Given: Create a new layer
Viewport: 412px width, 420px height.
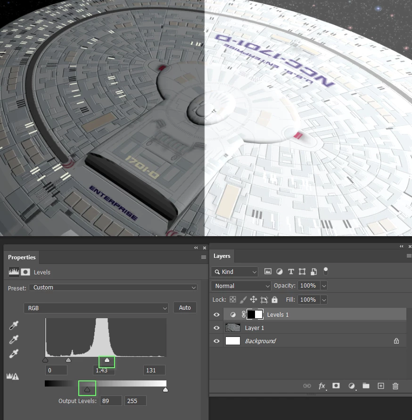Looking at the screenshot, I should 381,386.
